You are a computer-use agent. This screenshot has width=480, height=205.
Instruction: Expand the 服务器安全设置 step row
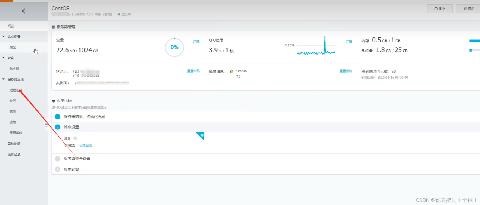coord(77,159)
